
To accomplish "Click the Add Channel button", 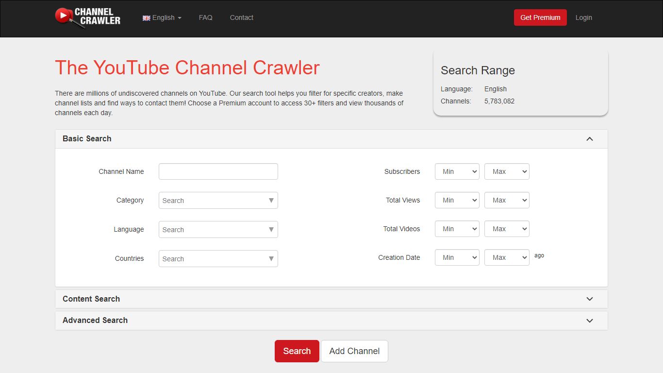I will pyautogui.click(x=354, y=351).
